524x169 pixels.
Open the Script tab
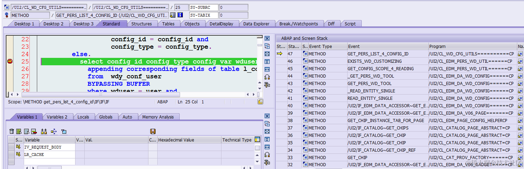coord(350,24)
